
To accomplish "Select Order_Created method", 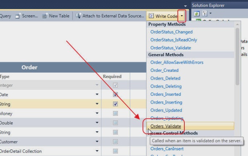I will pyautogui.click(x=165, y=70).
